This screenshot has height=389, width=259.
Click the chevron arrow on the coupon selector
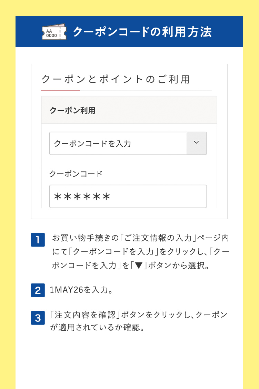(x=197, y=142)
